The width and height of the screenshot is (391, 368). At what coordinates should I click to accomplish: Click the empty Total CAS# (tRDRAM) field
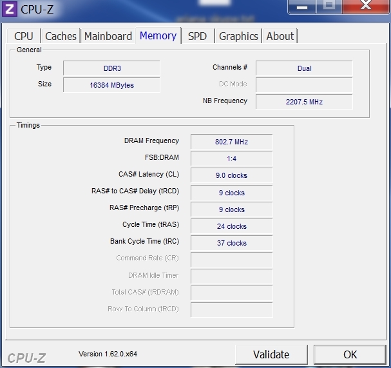click(x=232, y=293)
